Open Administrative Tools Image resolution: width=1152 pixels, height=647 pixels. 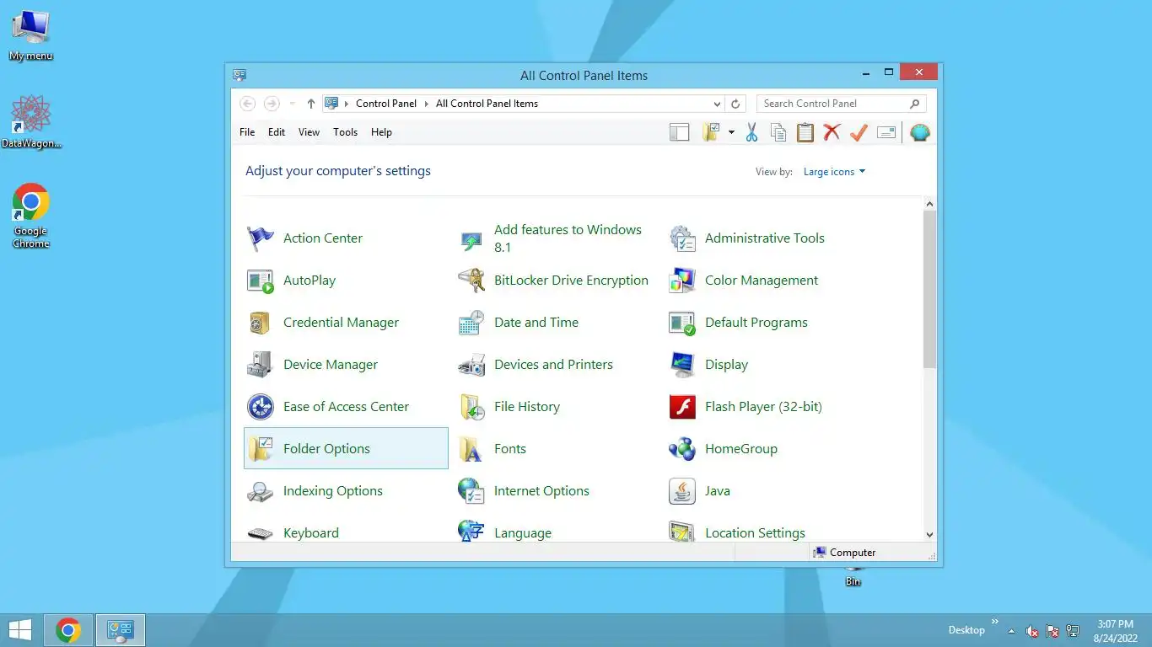pos(746,238)
